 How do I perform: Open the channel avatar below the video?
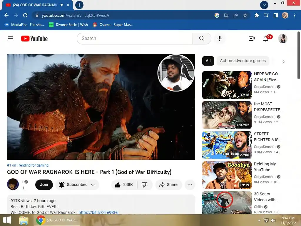13,184
